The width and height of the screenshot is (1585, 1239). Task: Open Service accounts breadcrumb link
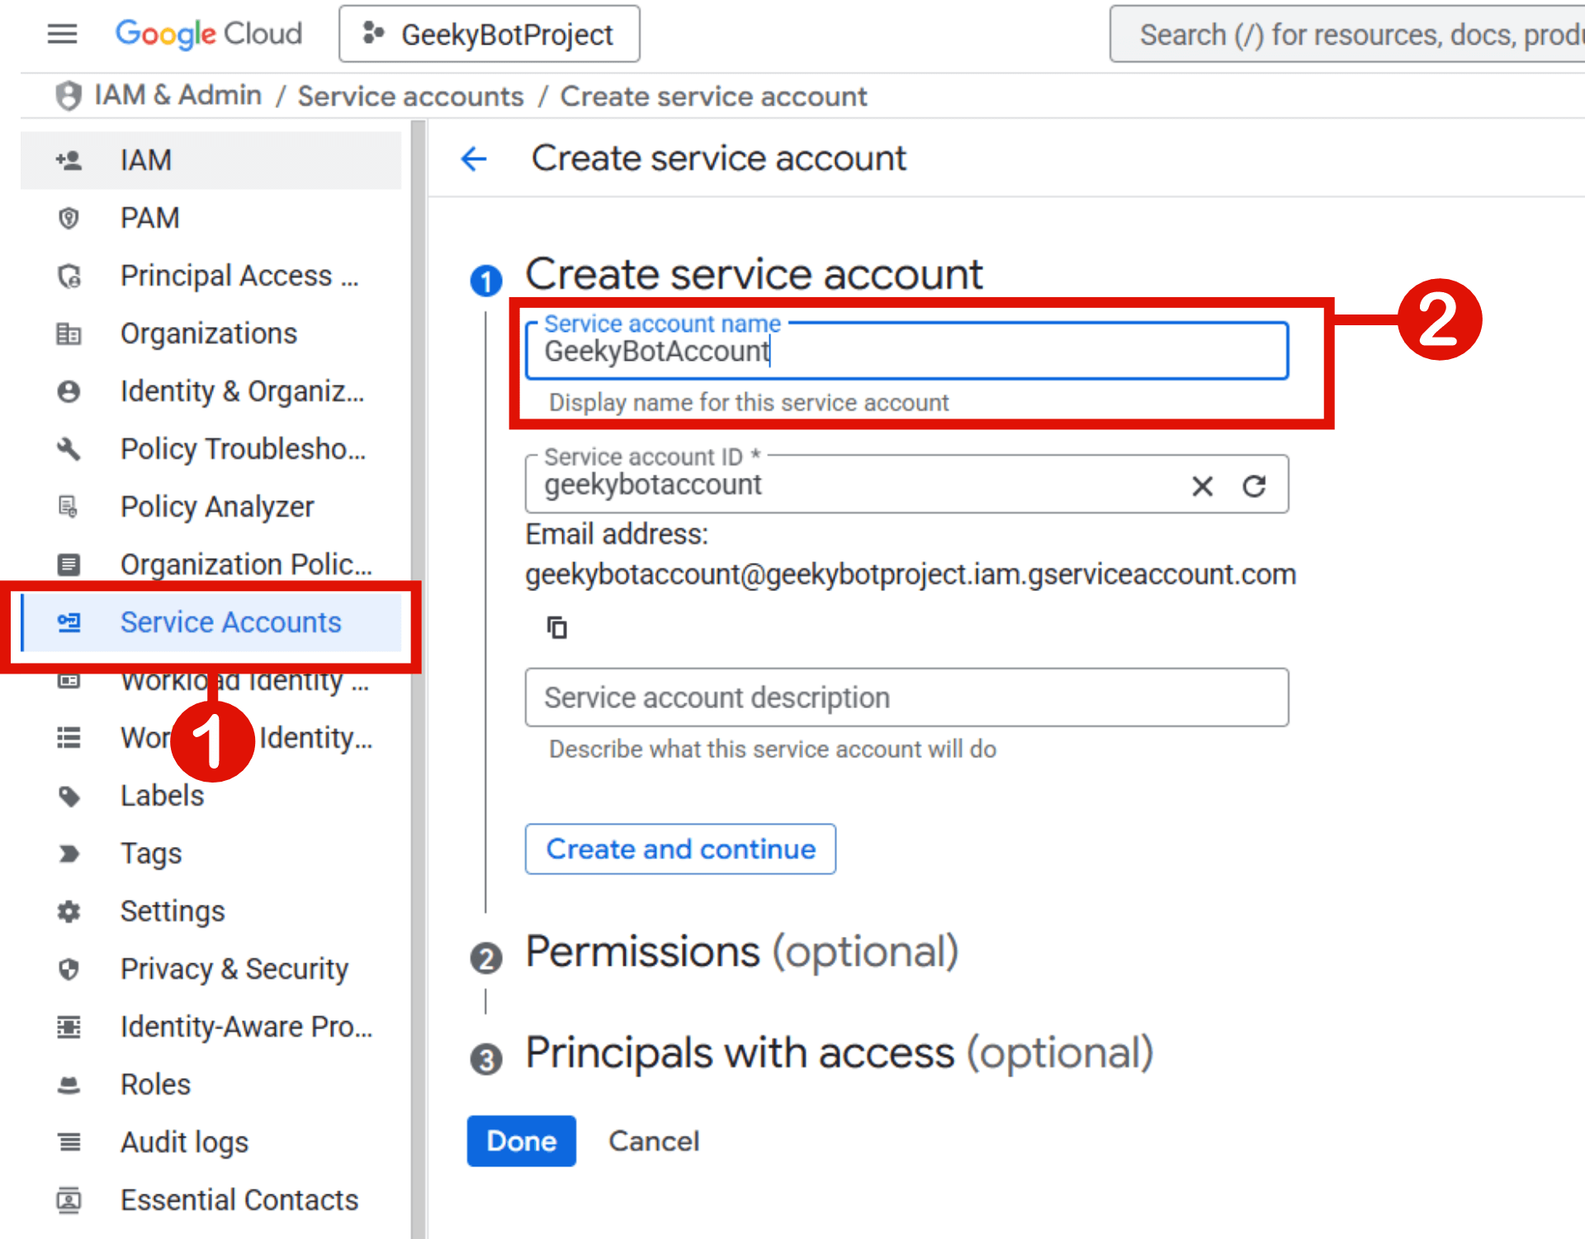[x=410, y=97]
